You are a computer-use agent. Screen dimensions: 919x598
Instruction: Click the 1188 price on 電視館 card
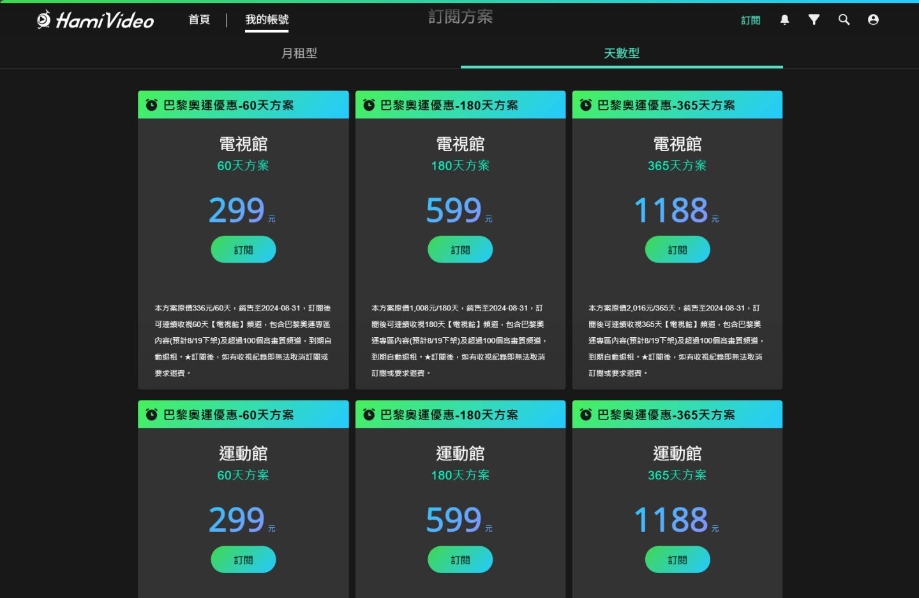click(x=671, y=210)
